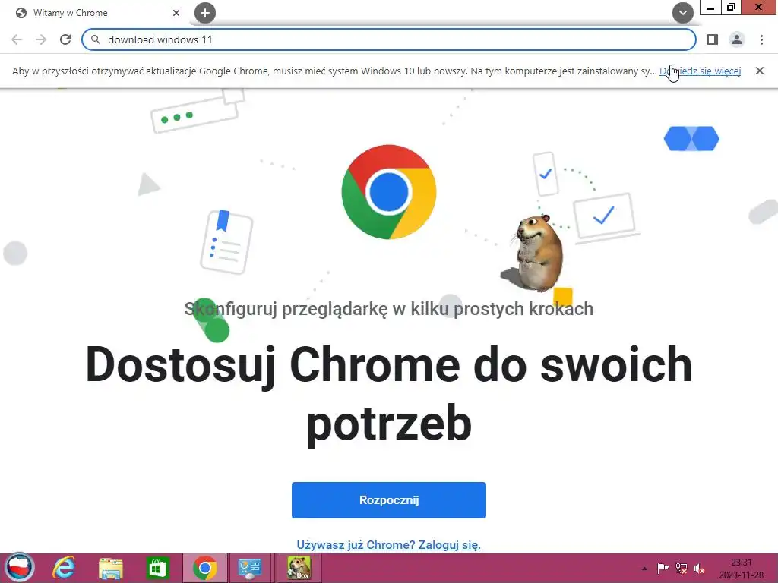
Task: Switch to Chrome taskbar button
Action: [x=205, y=568]
